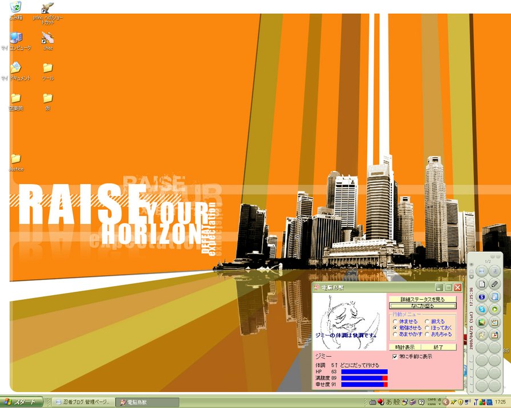Viewport: 511px width, 408px height.
Task: Click the 時計表示 button
Action: coord(405,347)
